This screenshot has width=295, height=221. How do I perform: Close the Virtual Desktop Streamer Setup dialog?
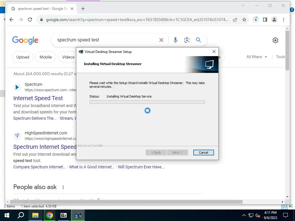[214, 52]
